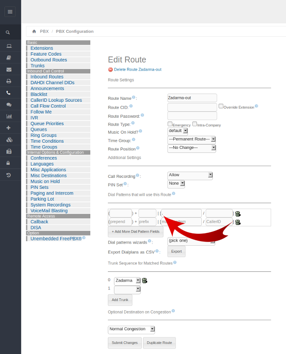The width and height of the screenshot is (286, 354).
Task: Show help tooltip for Route Password
Action: click(x=142, y=115)
